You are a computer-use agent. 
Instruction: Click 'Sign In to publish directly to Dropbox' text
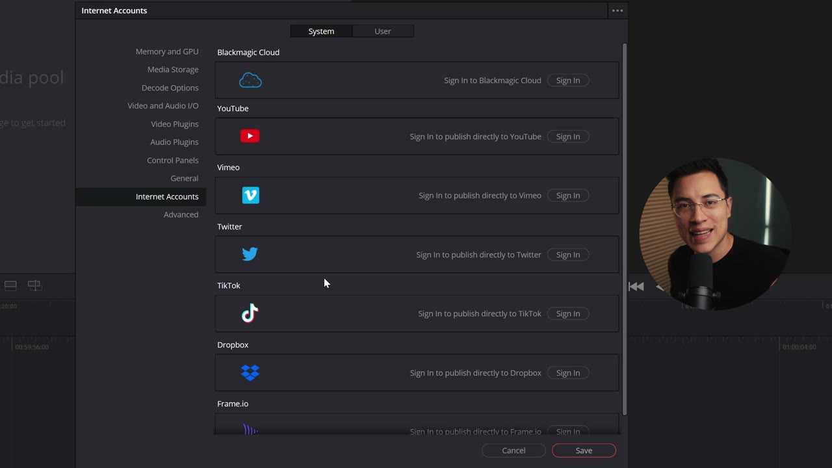tap(475, 373)
